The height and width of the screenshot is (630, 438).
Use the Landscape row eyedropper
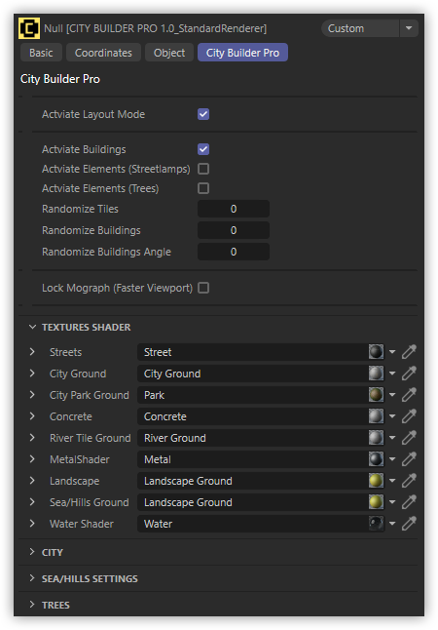(409, 481)
